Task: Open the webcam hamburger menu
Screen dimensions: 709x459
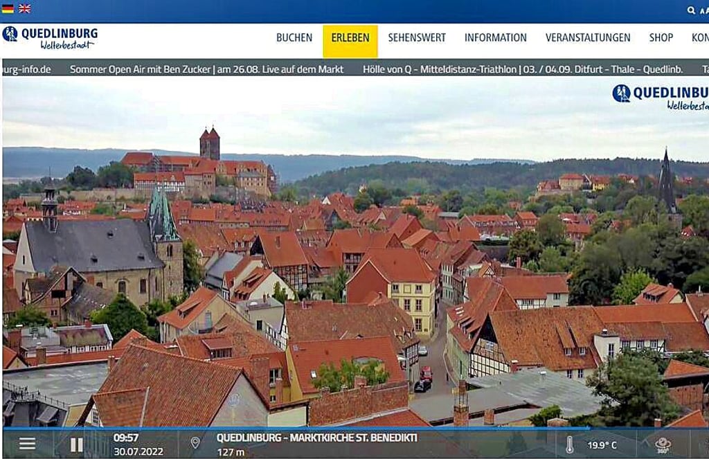Action: (27, 444)
